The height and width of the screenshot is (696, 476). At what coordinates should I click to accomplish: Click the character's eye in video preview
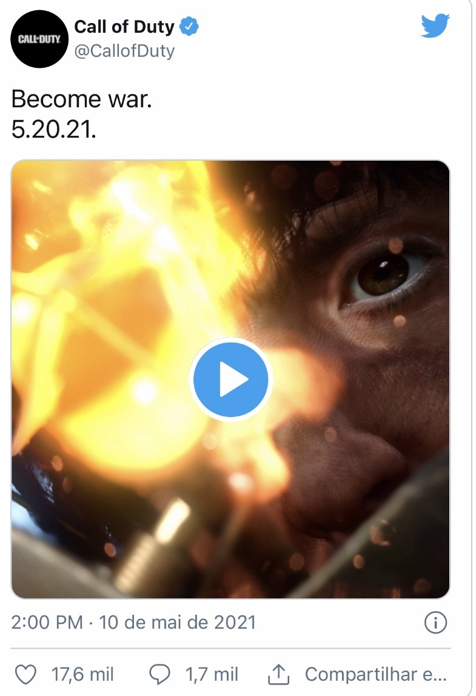pyautogui.click(x=384, y=276)
